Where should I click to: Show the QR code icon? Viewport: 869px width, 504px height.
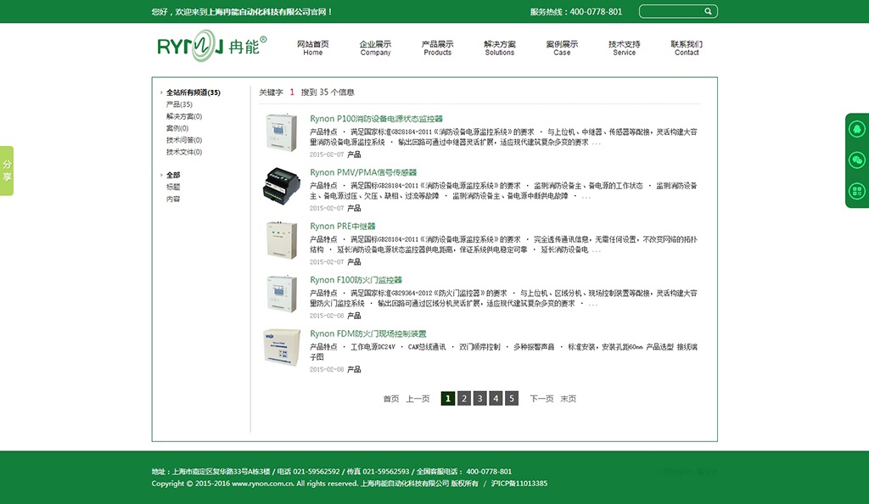(x=856, y=192)
